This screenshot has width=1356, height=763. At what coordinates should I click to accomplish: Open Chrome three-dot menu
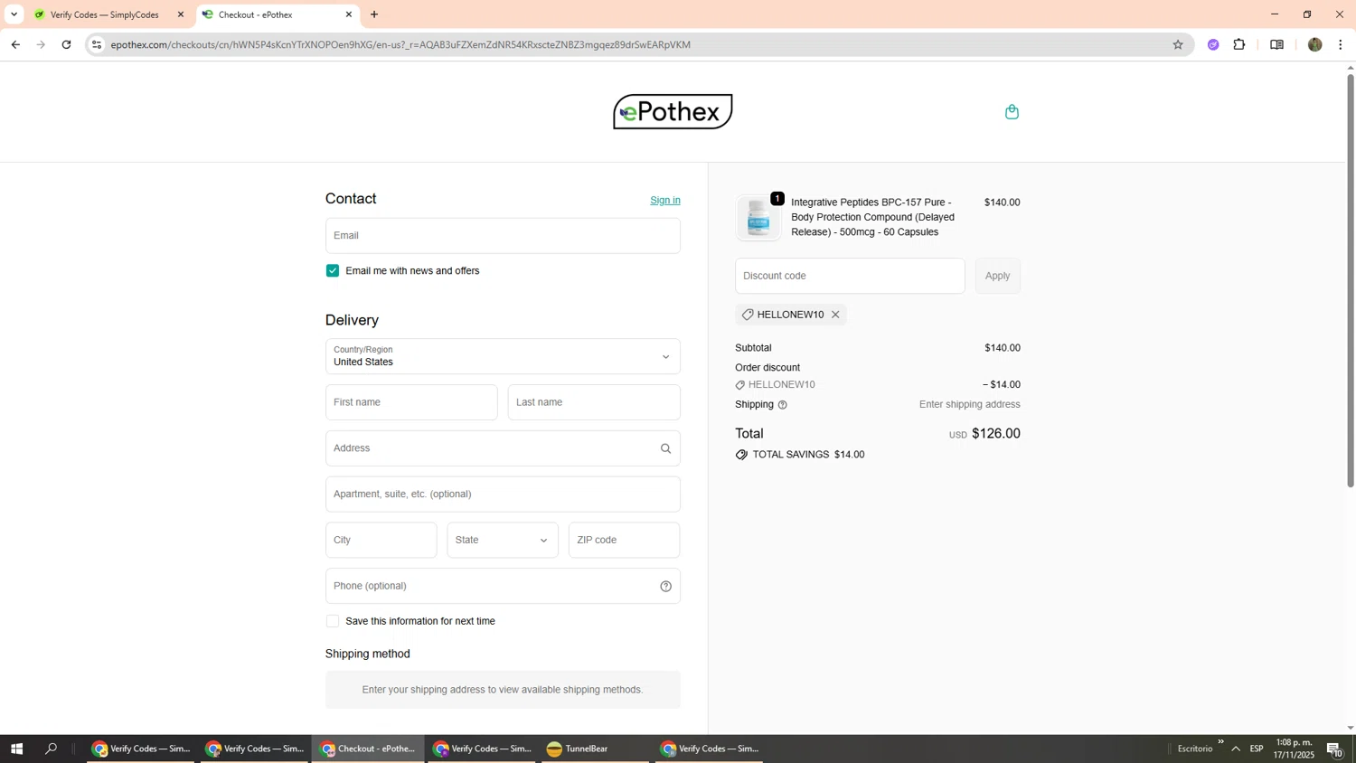click(x=1341, y=44)
